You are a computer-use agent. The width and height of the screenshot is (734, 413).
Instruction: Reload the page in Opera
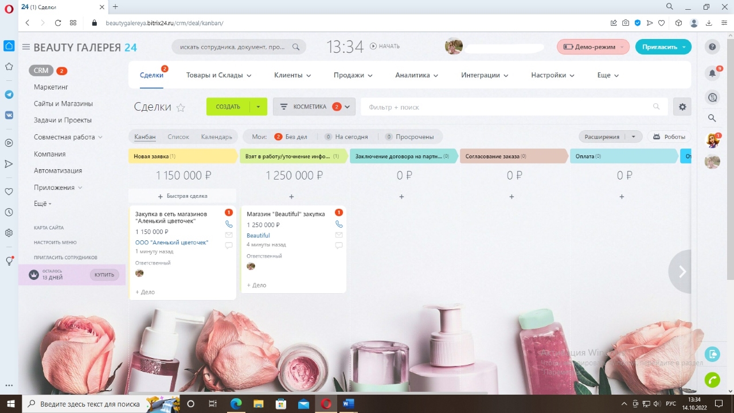pyautogui.click(x=58, y=23)
